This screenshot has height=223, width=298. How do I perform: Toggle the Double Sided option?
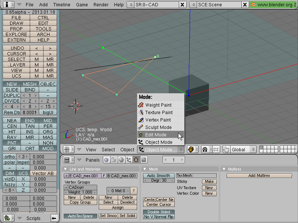tap(159, 212)
